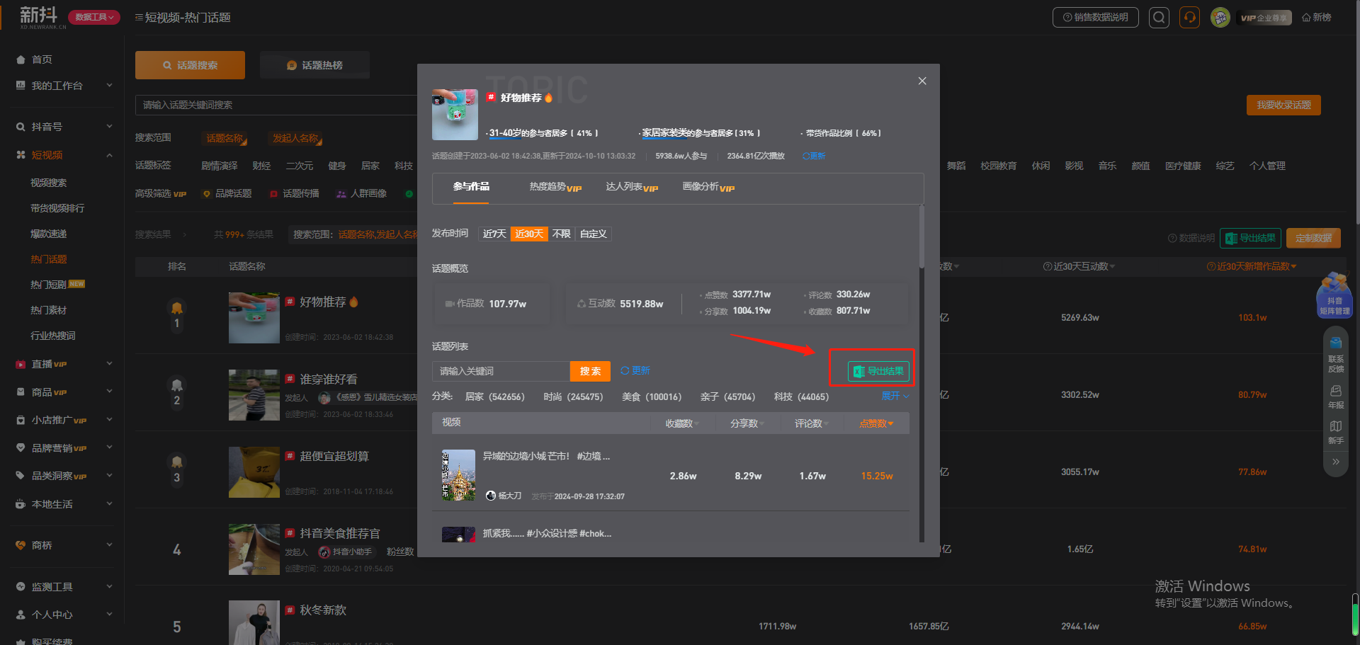Image resolution: width=1360 pixels, height=645 pixels.
Task: Select 不限 publish time option
Action: tap(561, 234)
